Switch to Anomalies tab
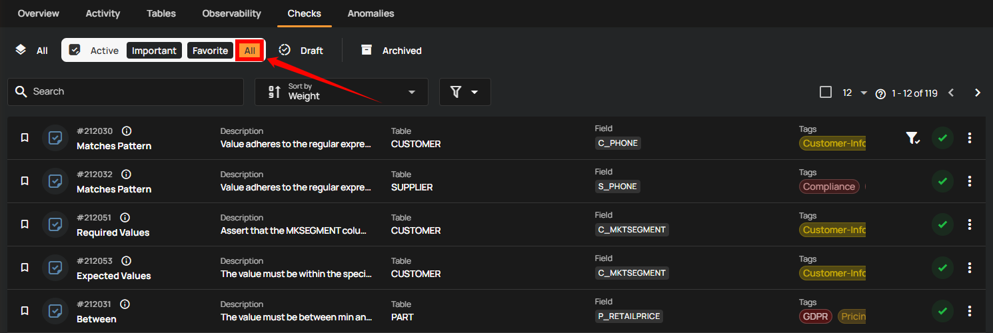Viewport: 993px width, 333px height. pyautogui.click(x=371, y=13)
